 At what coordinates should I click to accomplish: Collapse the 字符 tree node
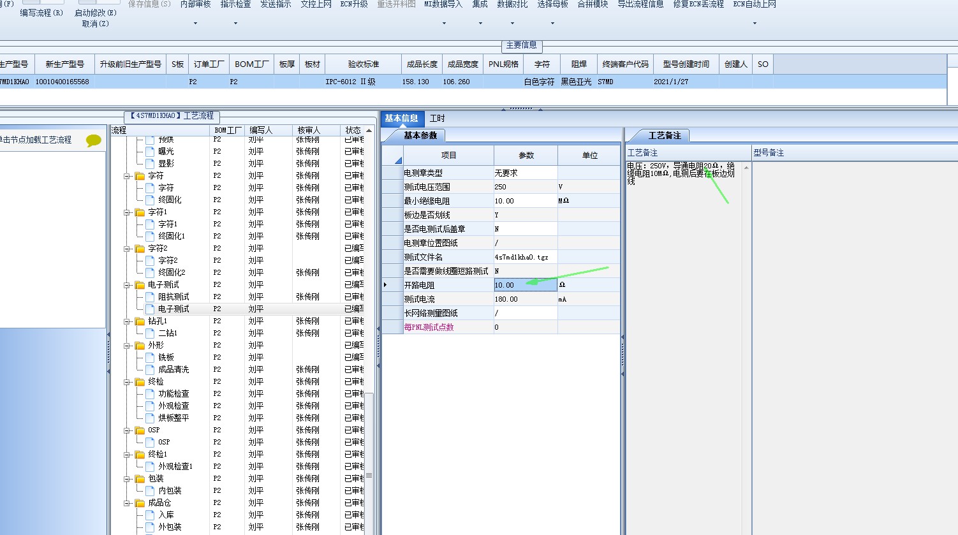(x=127, y=176)
